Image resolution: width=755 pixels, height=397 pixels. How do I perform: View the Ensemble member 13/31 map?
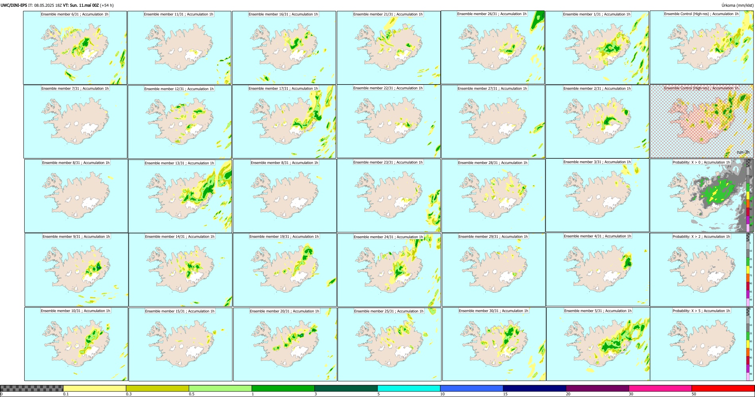click(x=180, y=196)
